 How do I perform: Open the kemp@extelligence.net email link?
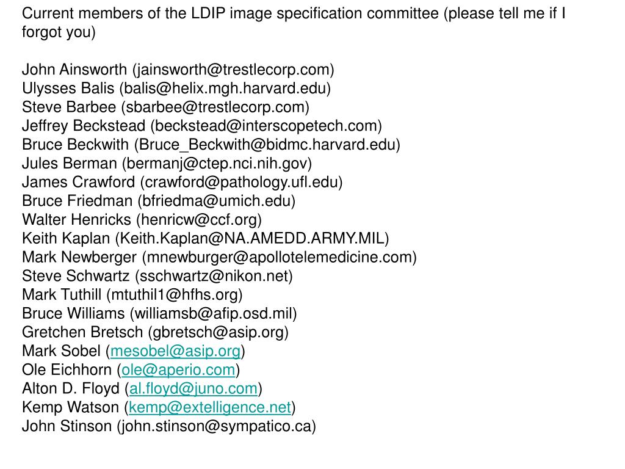pyautogui.click(x=210, y=407)
